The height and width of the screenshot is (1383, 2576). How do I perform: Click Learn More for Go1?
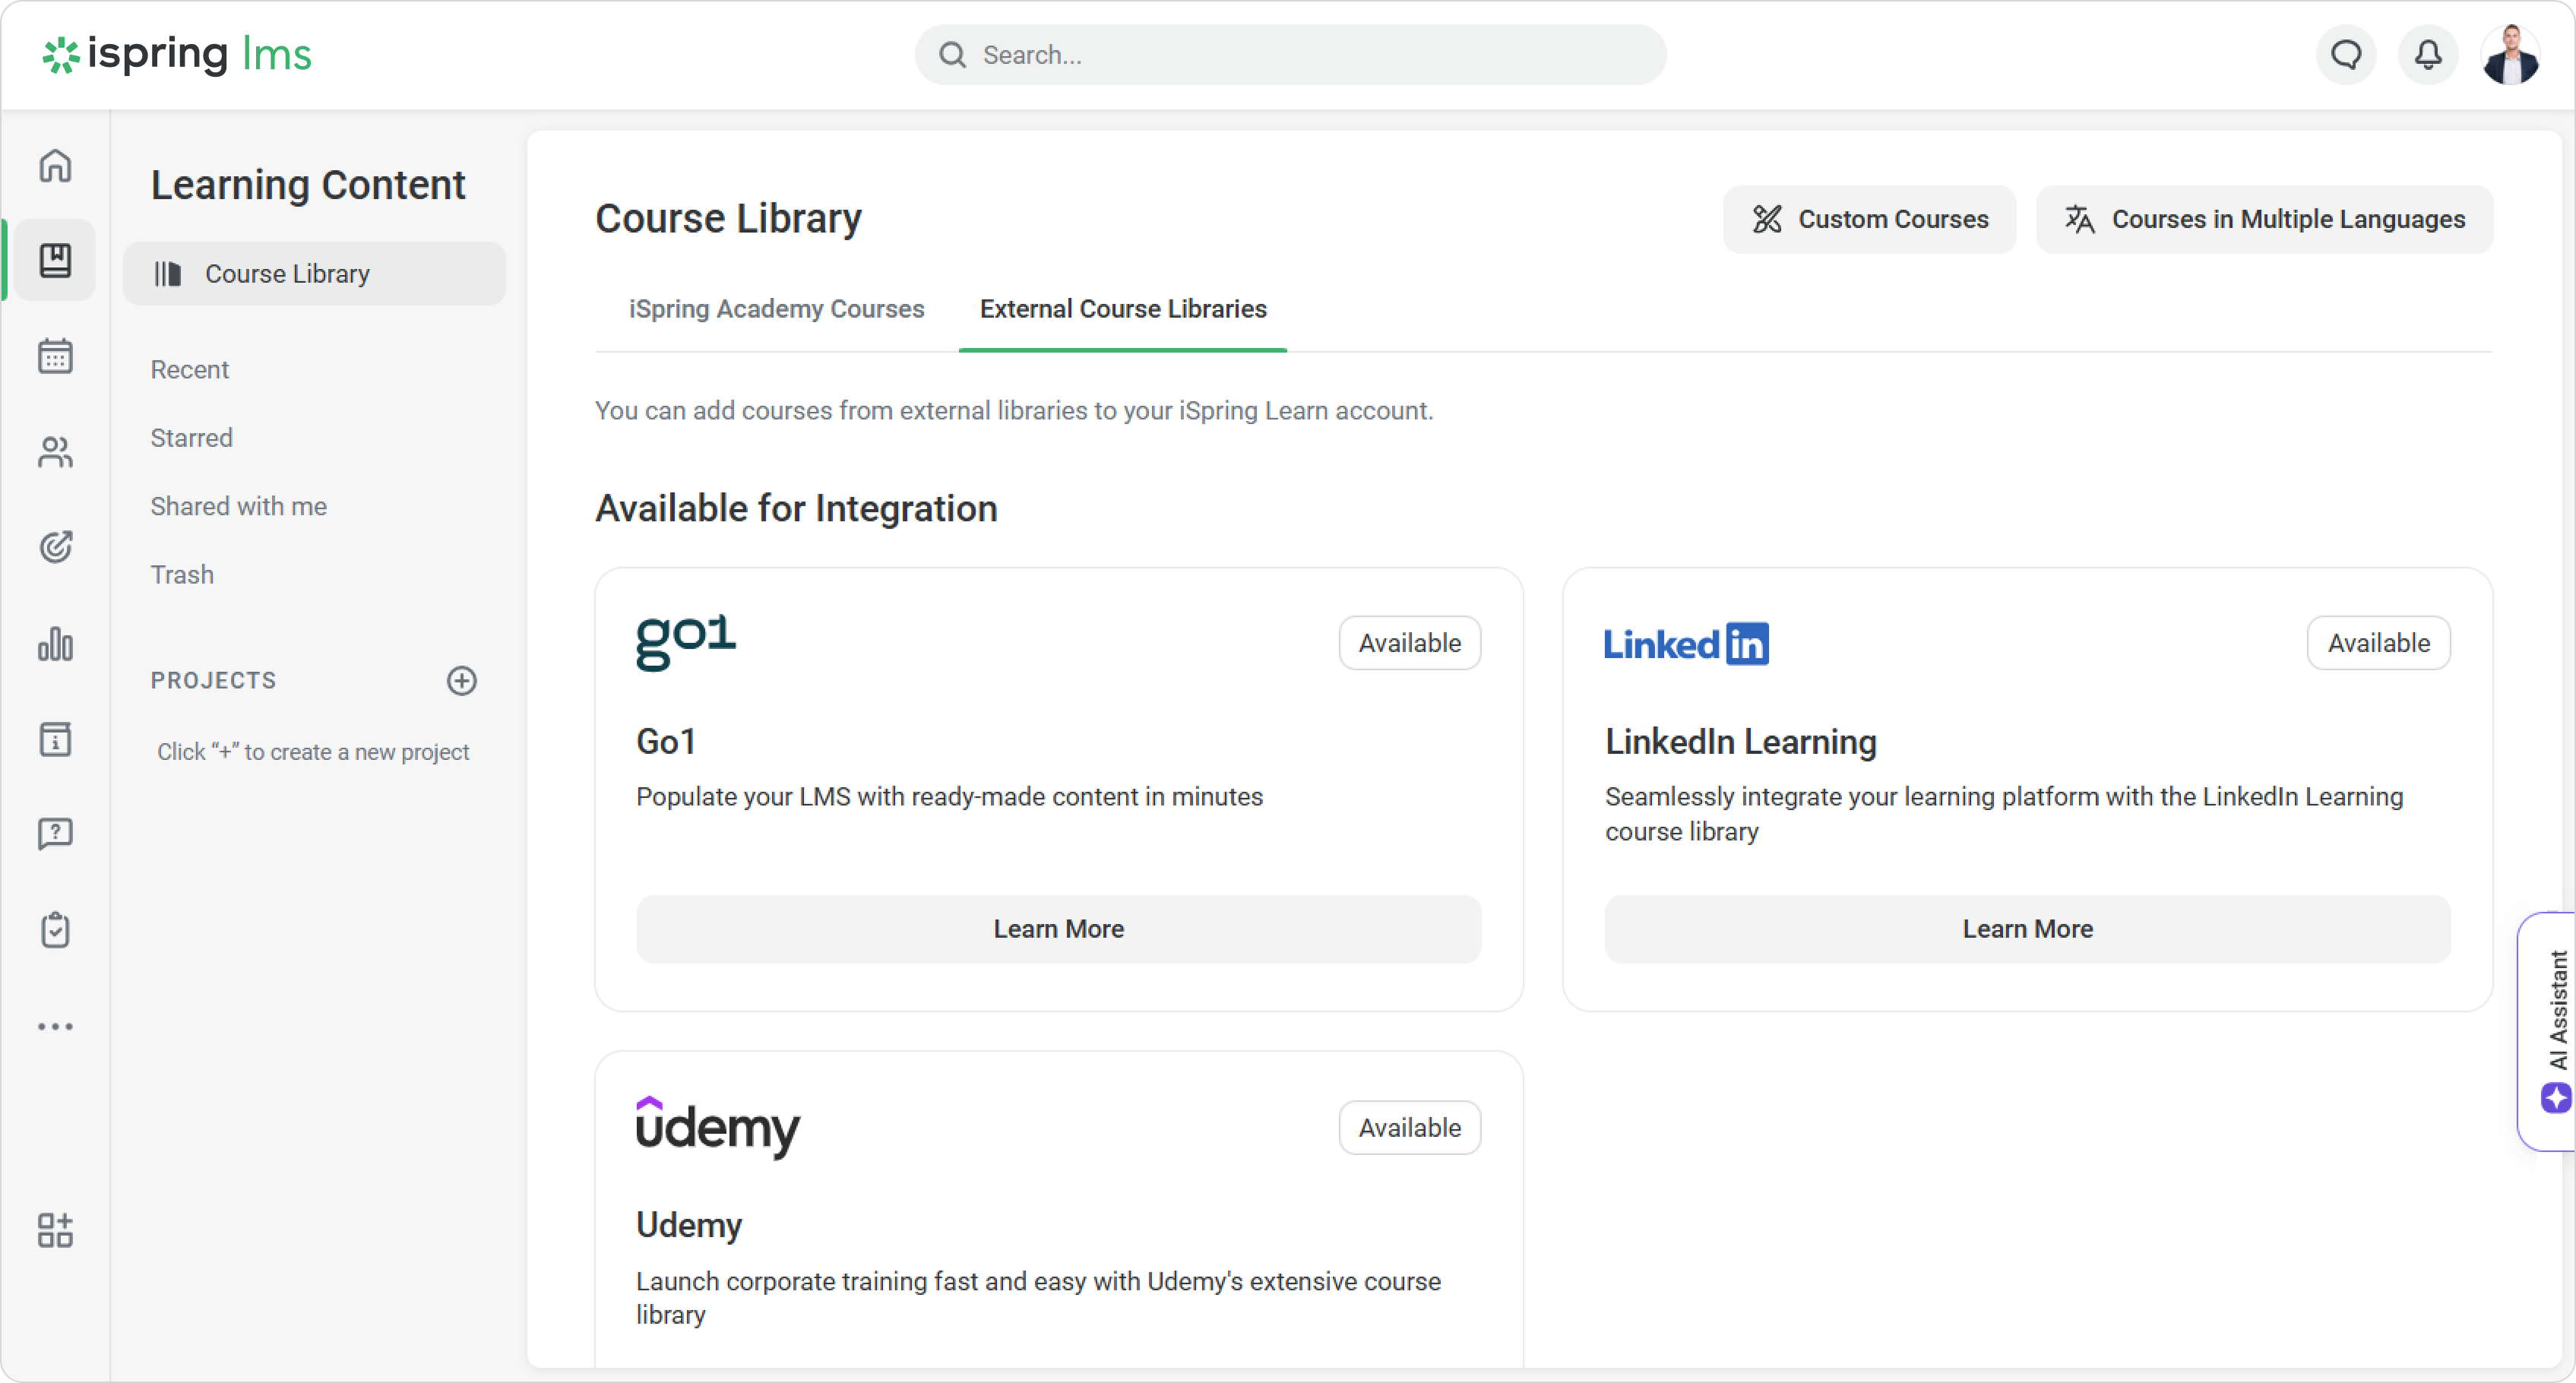pyautogui.click(x=1058, y=929)
